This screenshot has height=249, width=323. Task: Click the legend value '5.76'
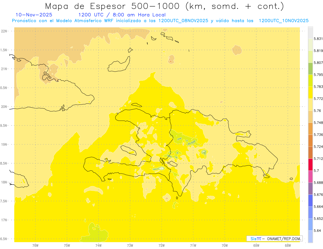click(x=317, y=111)
